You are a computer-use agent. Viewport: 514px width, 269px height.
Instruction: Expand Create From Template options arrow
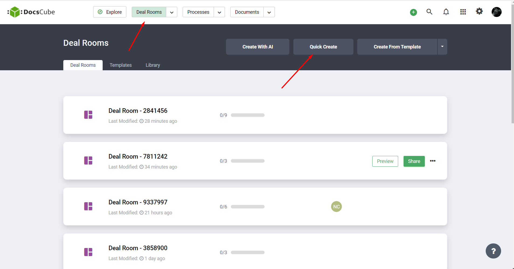442,47
